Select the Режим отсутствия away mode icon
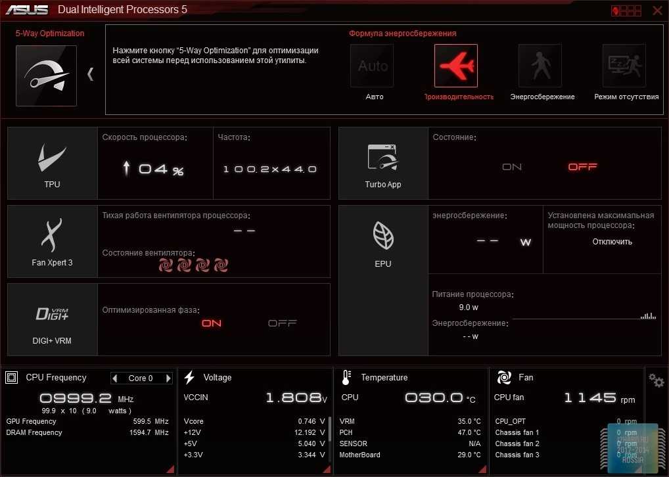 [x=624, y=66]
